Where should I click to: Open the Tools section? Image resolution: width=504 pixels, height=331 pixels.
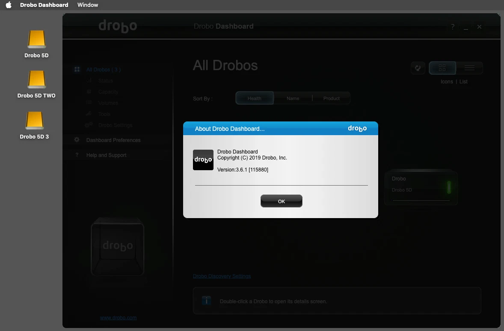click(104, 114)
